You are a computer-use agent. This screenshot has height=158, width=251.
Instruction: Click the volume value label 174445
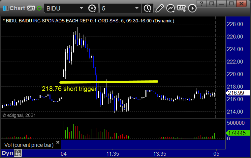coord(238,133)
